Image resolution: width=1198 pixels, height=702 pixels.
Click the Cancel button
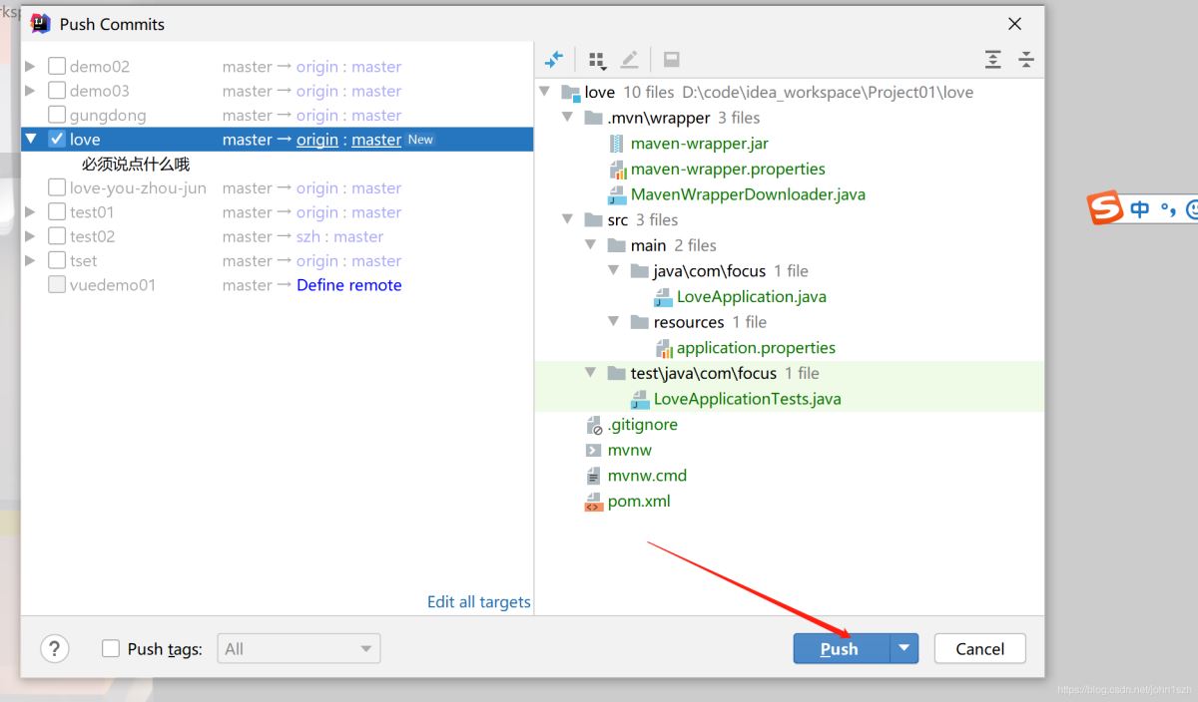(x=979, y=649)
